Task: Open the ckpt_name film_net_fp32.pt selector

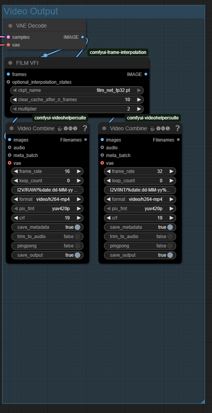Action: tap(77, 90)
